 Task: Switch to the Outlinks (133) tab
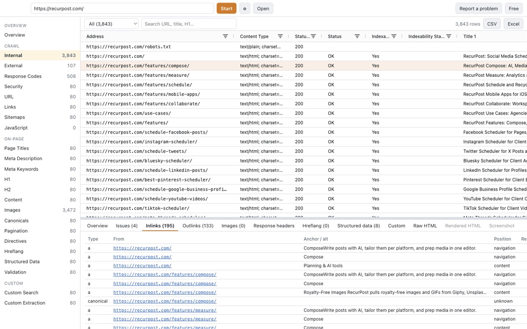tap(198, 226)
